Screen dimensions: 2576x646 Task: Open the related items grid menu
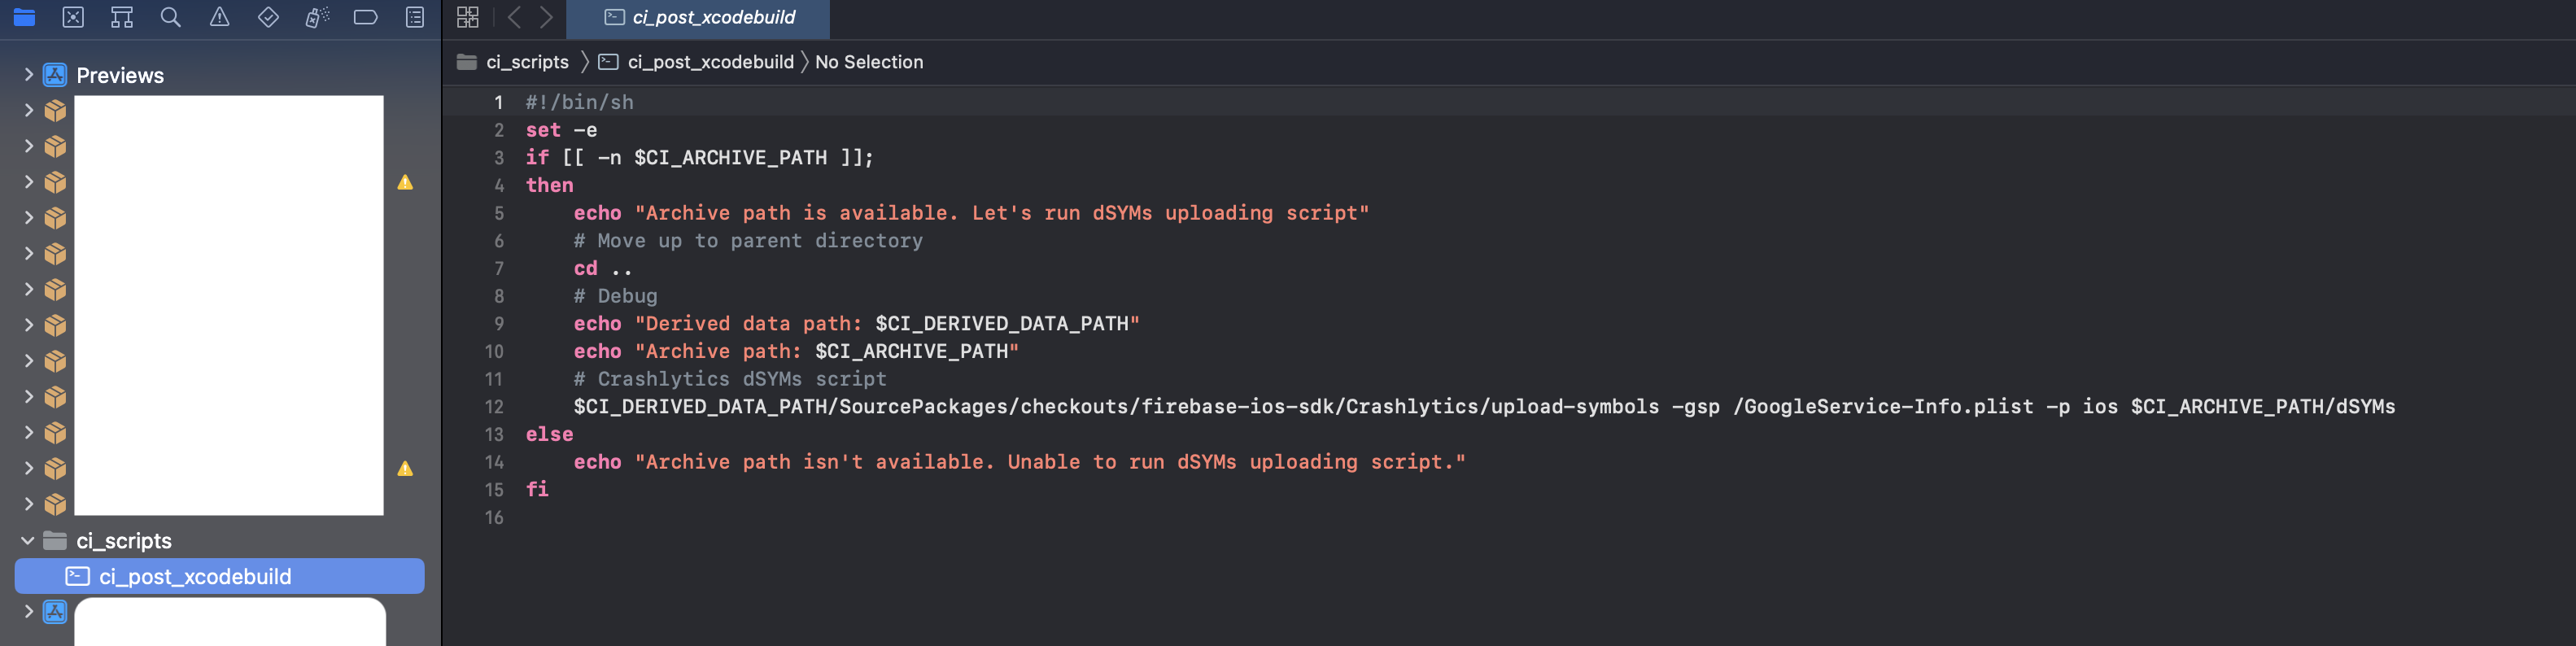pos(468,17)
